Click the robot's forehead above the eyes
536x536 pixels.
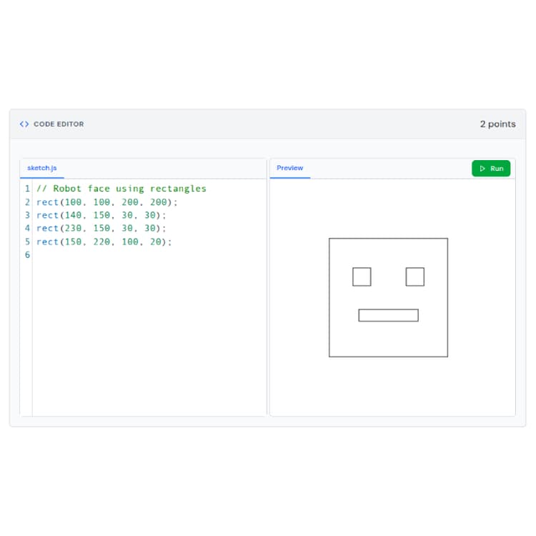pyautogui.click(x=388, y=252)
